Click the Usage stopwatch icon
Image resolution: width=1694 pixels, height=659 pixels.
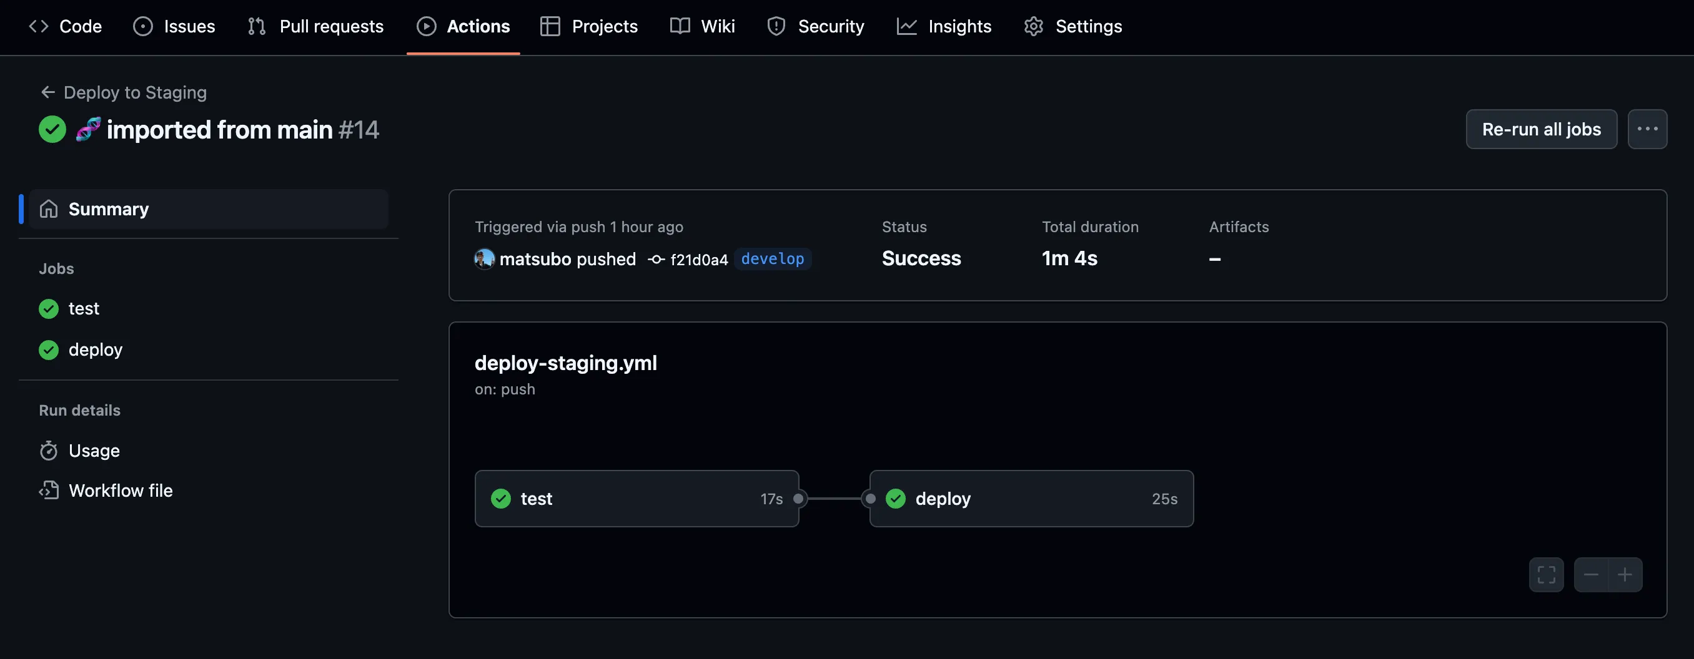pos(49,451)
